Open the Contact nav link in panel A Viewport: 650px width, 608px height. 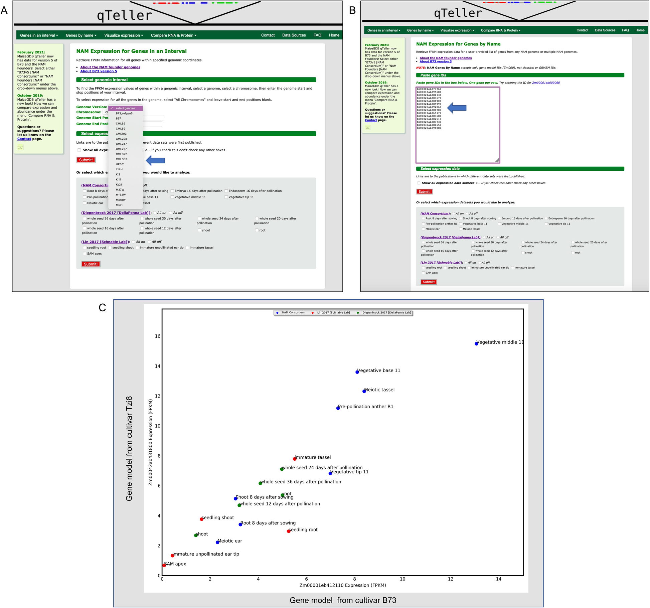(x=268, y=35)
